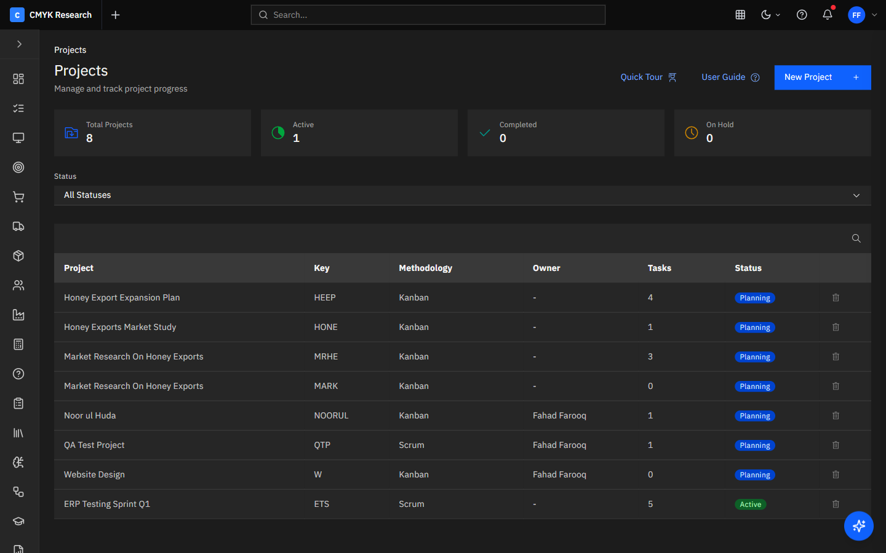Click the Active stat card
This screenshot has height=553, width=886.
pyautogui.click(x=359, y=133)
